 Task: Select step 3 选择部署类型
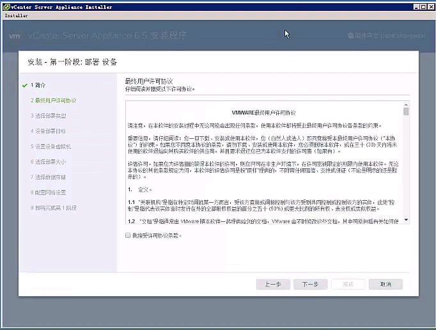click(x=49, y=116)
